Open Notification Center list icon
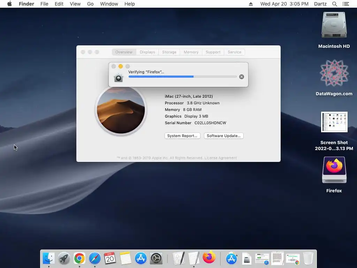The height and width of the screenshot is (268, 357). point(345,4)
